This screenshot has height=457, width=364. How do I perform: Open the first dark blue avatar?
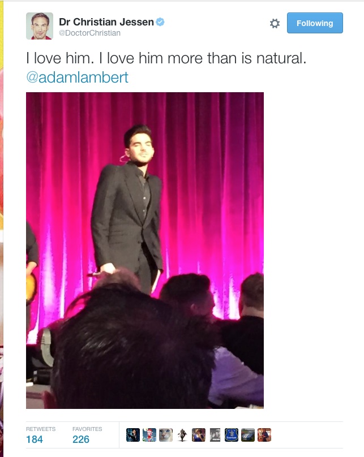[x=133, y=435]
